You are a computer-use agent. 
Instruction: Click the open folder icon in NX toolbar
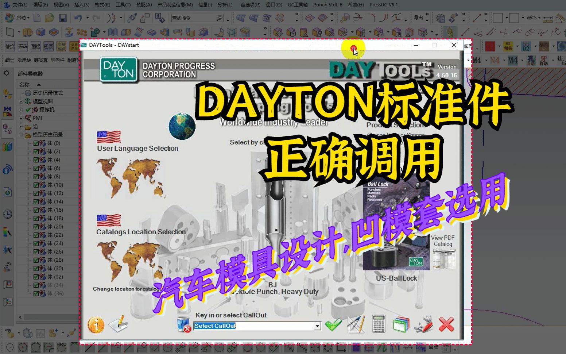click(x=50, y=18)
